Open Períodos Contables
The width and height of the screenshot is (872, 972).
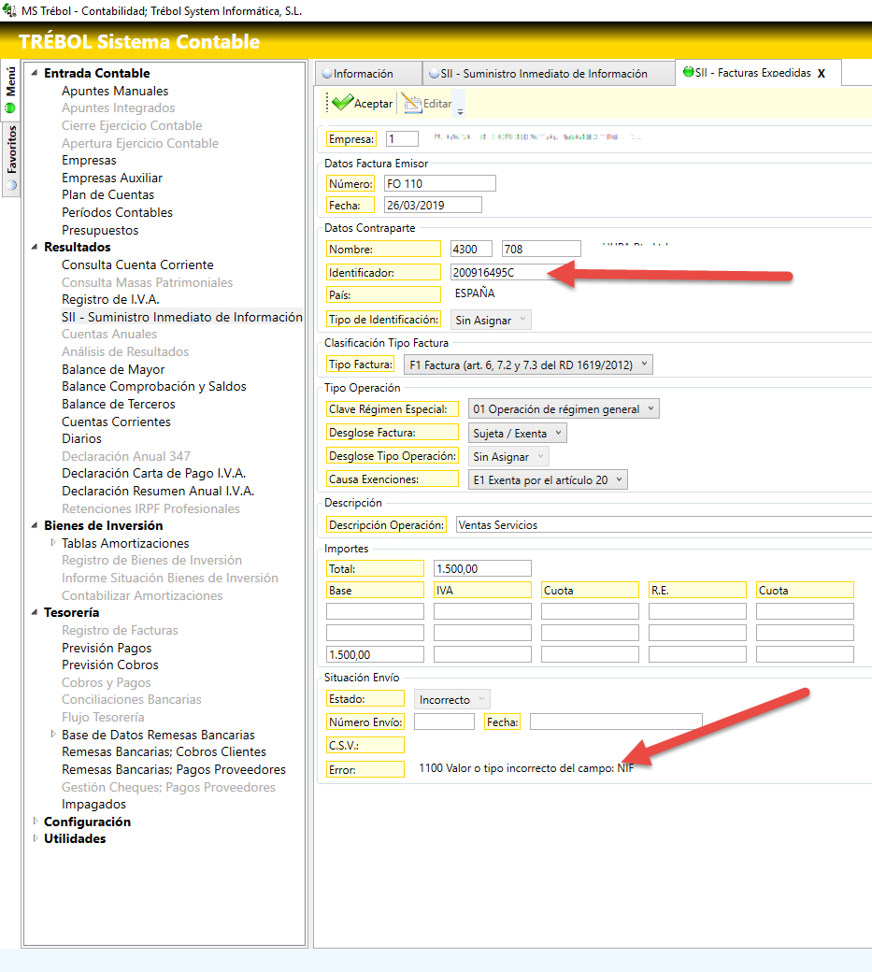click(x=117, y=212)
